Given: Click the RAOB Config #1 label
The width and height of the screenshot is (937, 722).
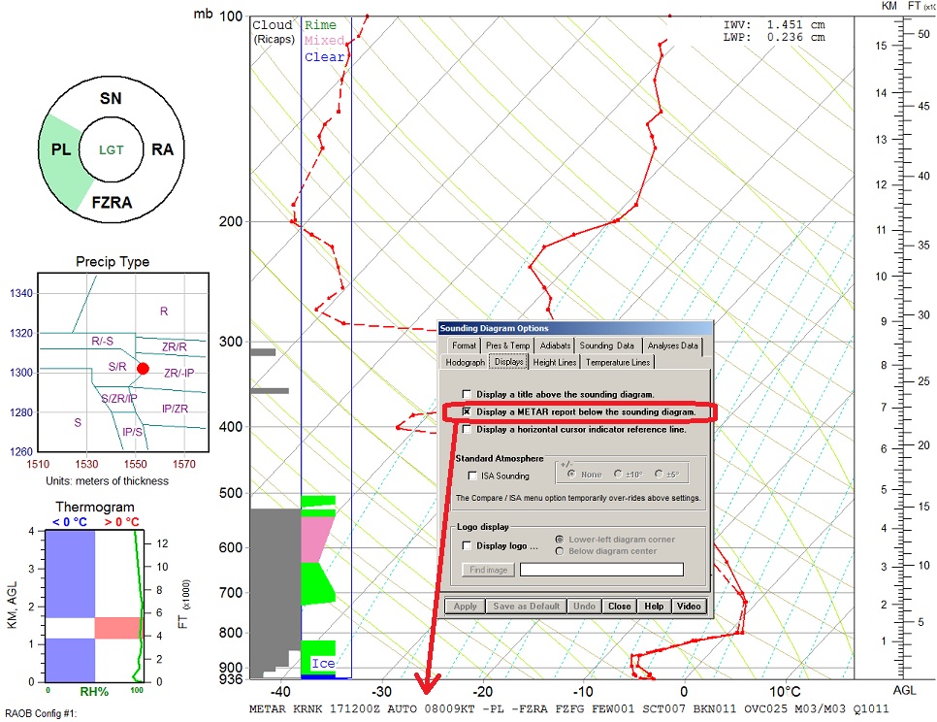Looking at the screenshot, I should 42,713.
